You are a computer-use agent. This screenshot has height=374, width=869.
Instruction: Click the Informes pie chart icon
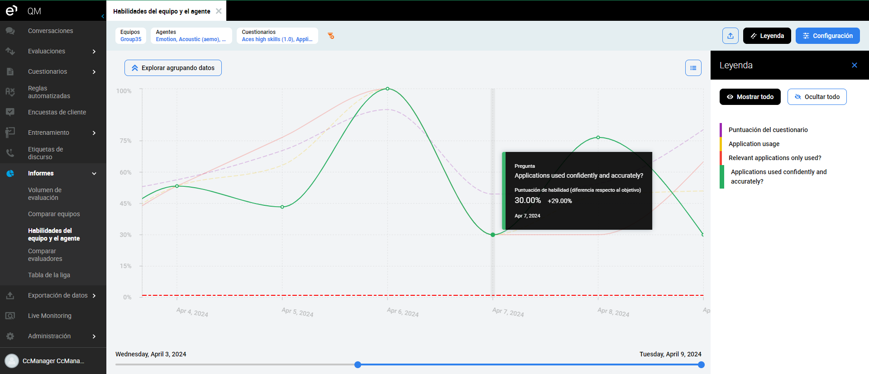(10, 173)
